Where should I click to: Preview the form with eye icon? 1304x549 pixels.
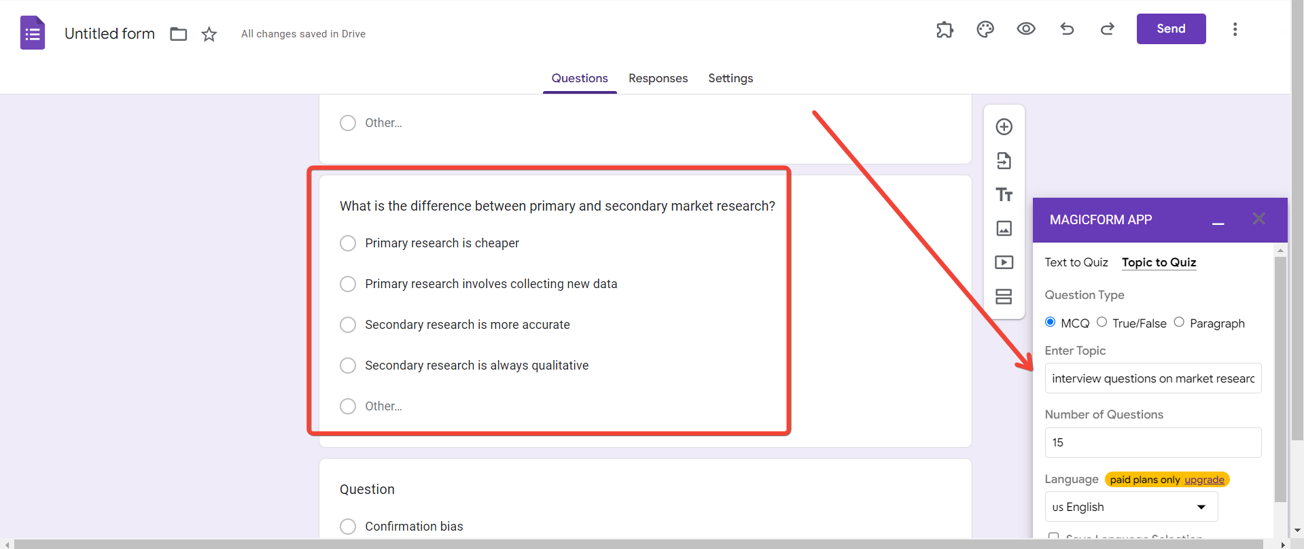[x=1026, y=29]
